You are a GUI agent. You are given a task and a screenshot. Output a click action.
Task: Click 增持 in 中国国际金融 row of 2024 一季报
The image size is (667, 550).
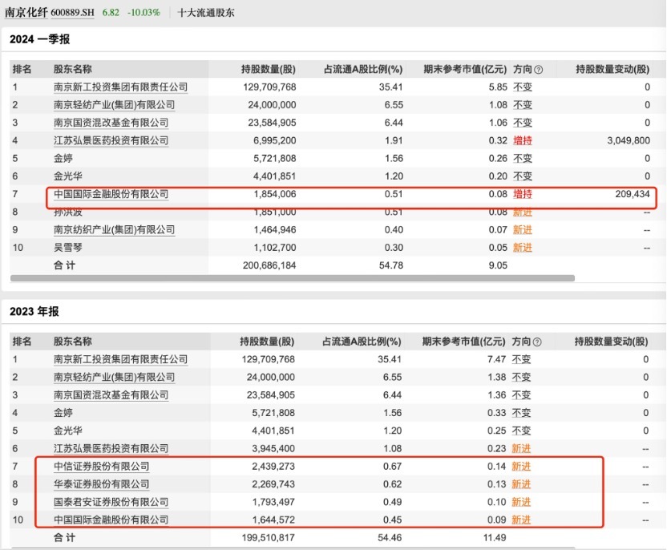(x=523, y=194)
